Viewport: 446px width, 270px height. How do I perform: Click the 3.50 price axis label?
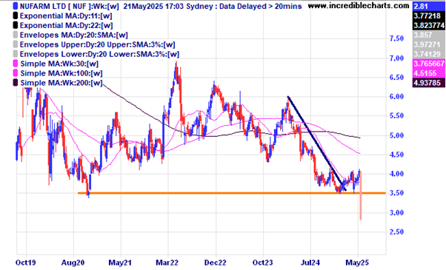396,193
